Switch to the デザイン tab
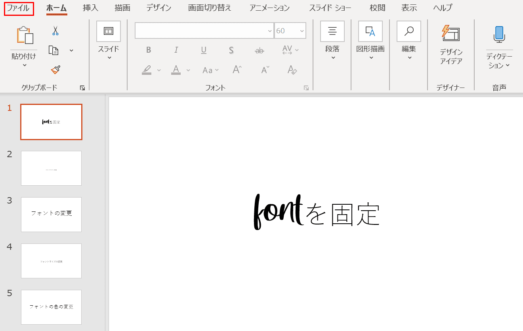 click(x=158, y=8)
